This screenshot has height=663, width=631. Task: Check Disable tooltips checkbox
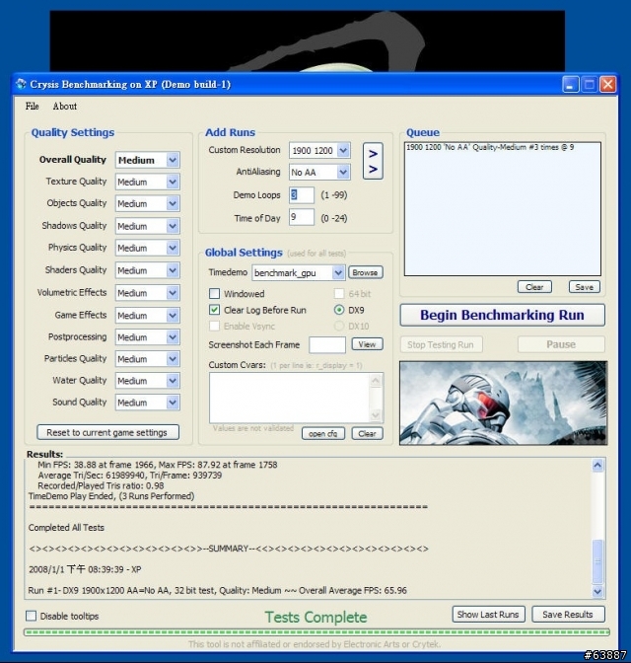click(x=32, y=616)
